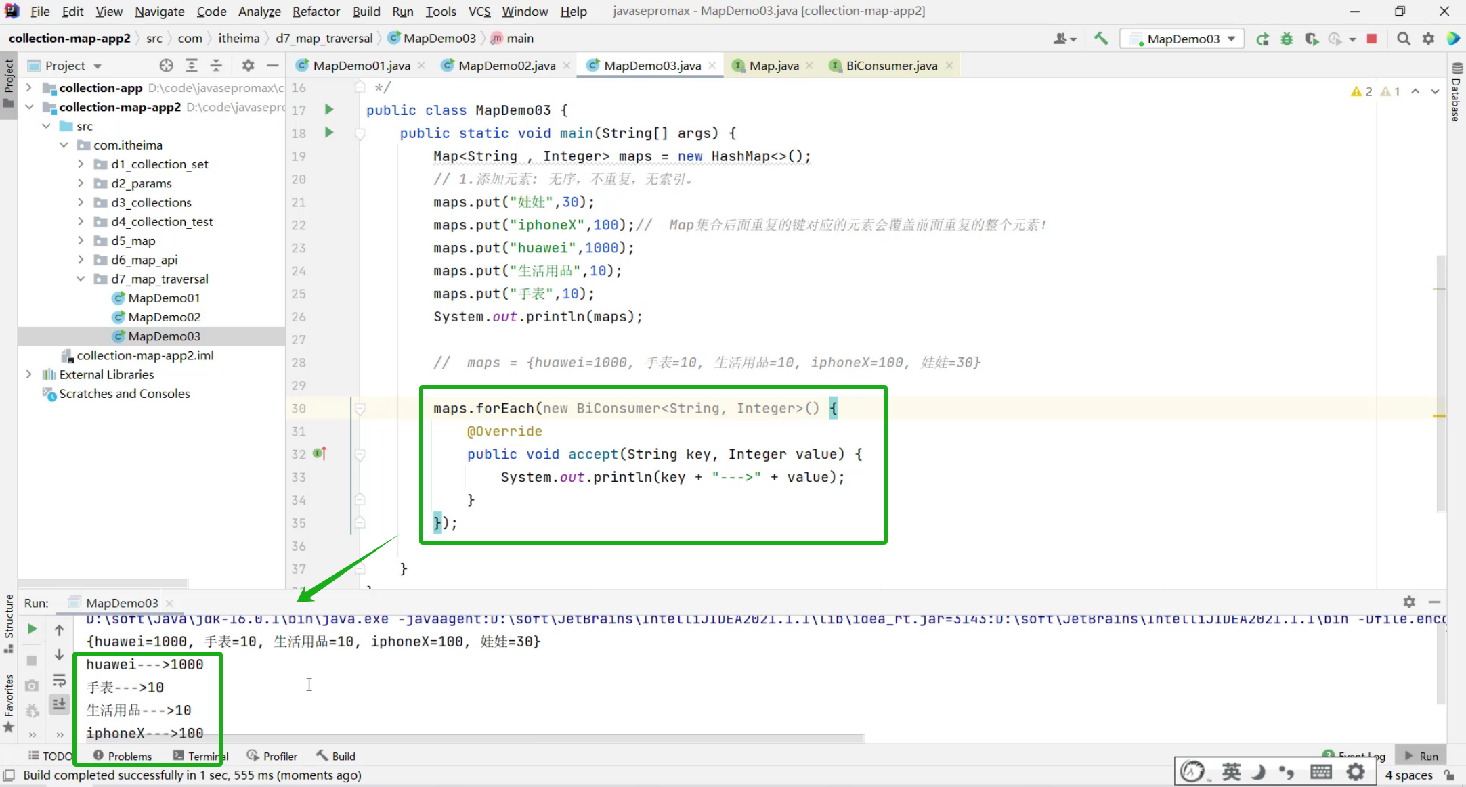Expand the d5_map package folder
This screenshot has width=1466, height=787.
coord(81,241)
